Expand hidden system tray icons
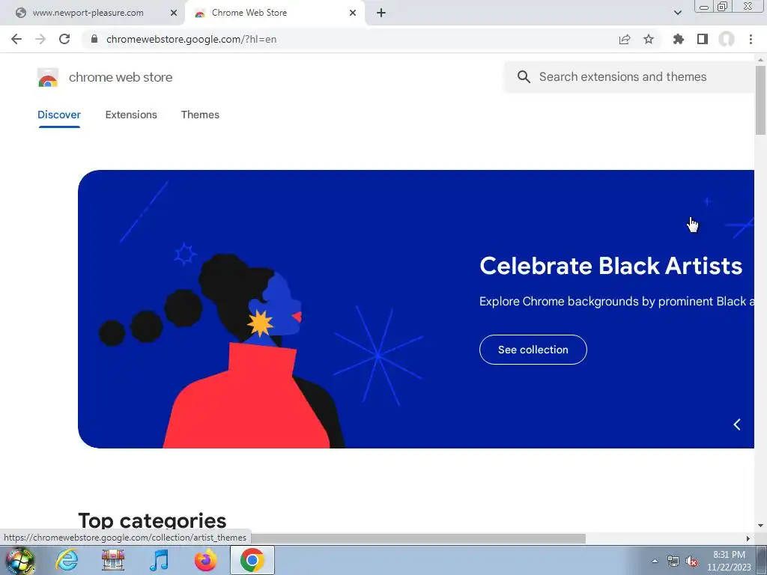Viewport: 767px width, 575px height. (655, 561)
